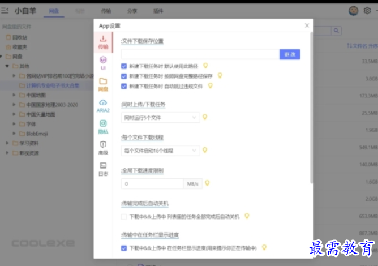The width and height of the screenshot is (378, 266).
Task: Close the App设置 dialog
Action: [307, 25]
